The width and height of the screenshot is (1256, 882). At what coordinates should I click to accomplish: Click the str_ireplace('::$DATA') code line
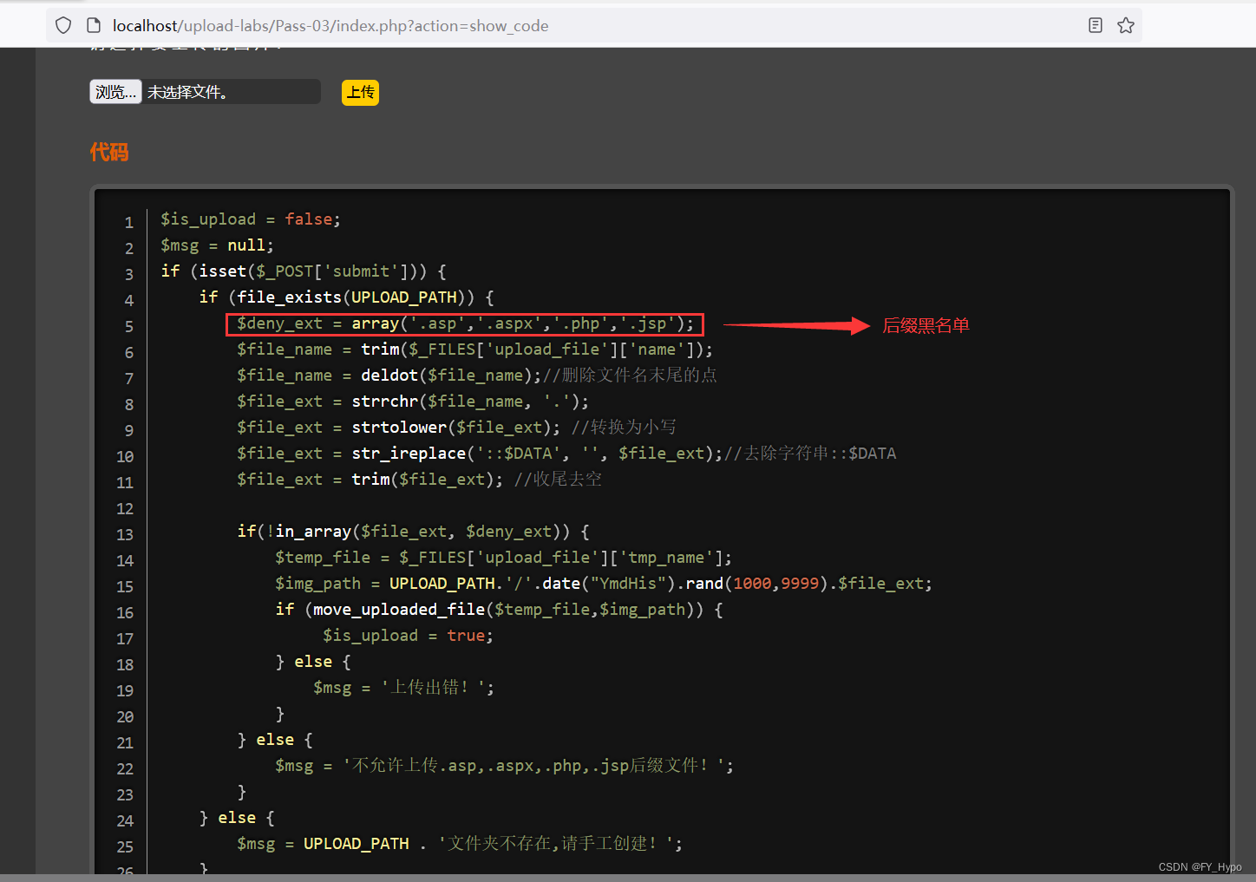[566, 454]
